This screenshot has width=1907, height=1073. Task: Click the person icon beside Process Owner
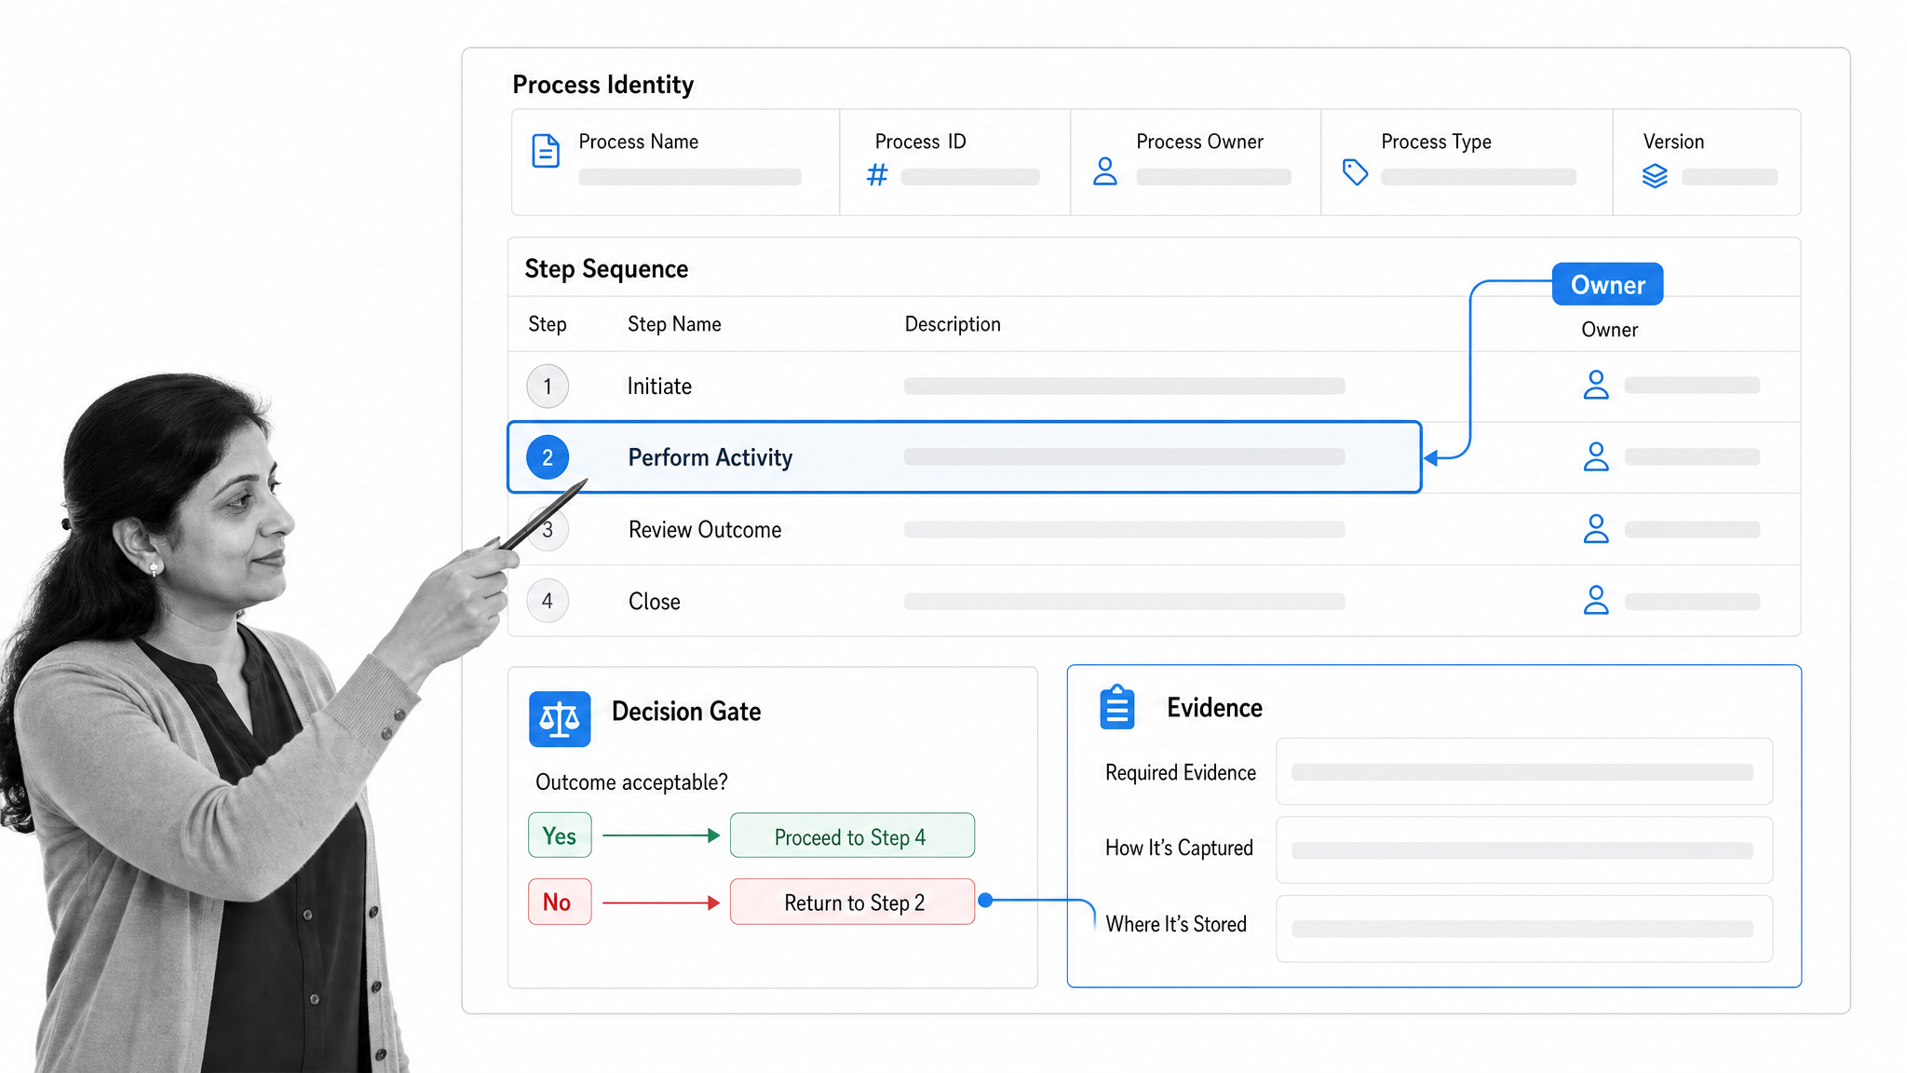(1105, 171)
